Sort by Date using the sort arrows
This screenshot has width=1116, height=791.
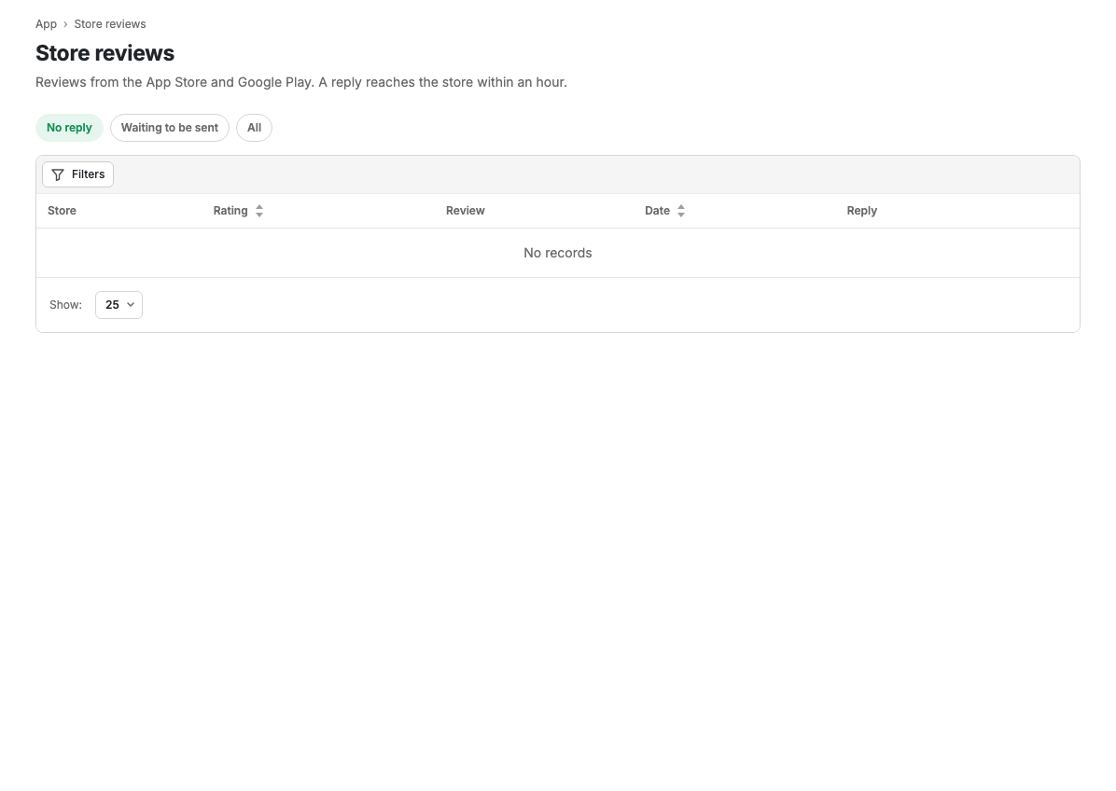click(681, 211)
